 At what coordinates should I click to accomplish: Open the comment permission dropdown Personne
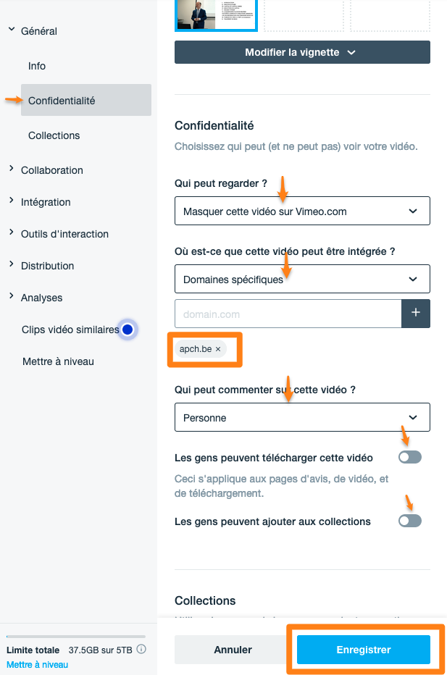coord(302,417)
